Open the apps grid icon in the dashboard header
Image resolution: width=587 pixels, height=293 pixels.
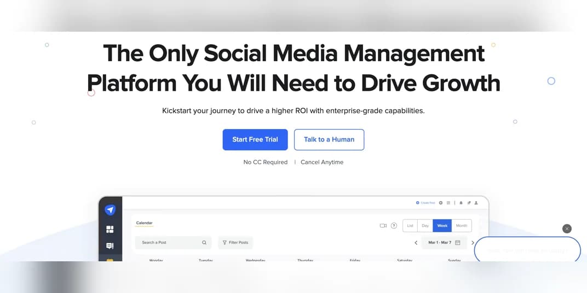(x=448, y=203)
